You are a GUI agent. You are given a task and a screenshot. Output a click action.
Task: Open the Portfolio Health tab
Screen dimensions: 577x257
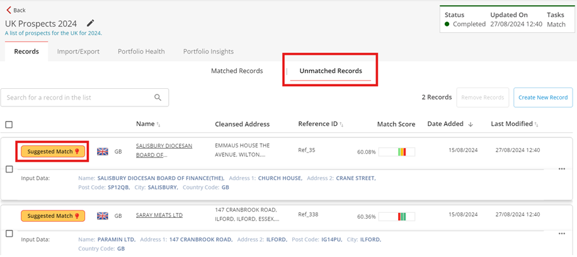(141, 52)
